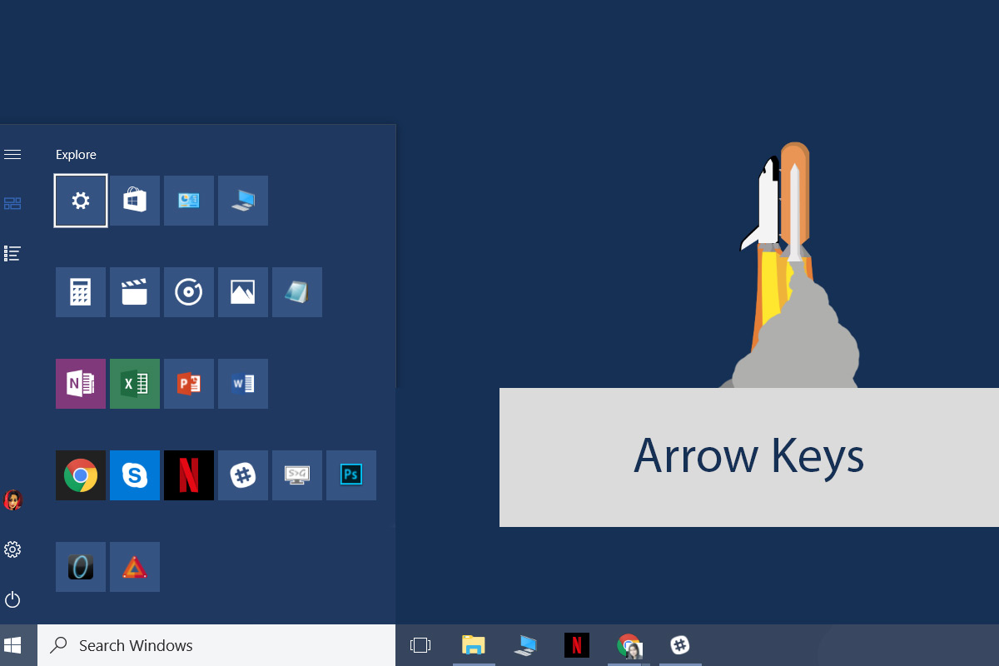Open the Movies & TV clapperboard tile
This screenshot has width=999, height=666.
point(135,292)
